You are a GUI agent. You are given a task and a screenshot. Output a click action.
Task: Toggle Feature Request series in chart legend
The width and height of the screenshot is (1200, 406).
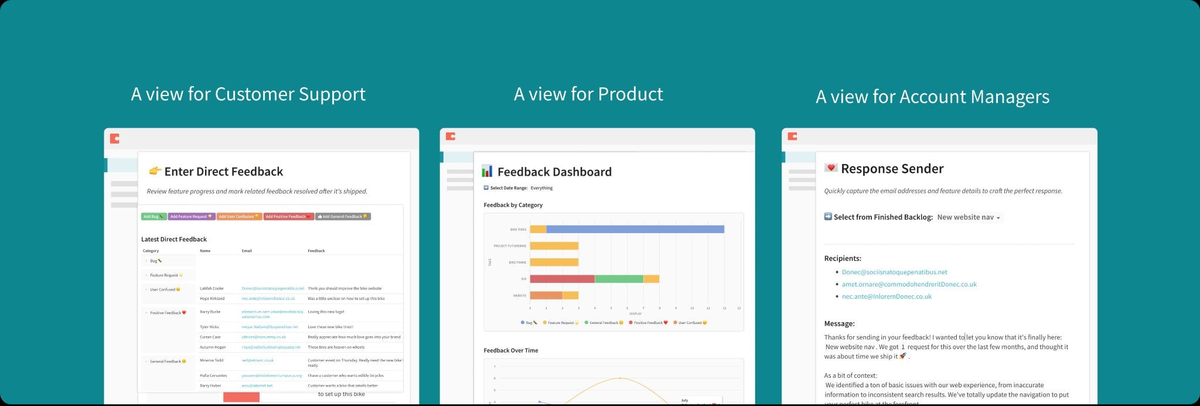(561, 323)
